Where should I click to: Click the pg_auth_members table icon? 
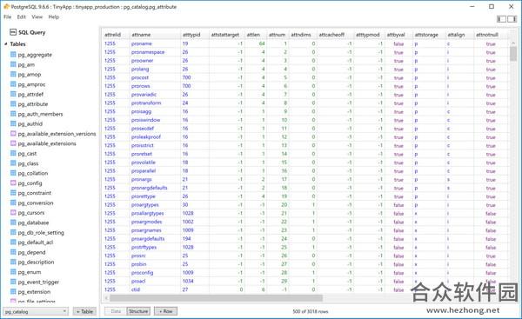pyautogui.click(x=13, y=114)
